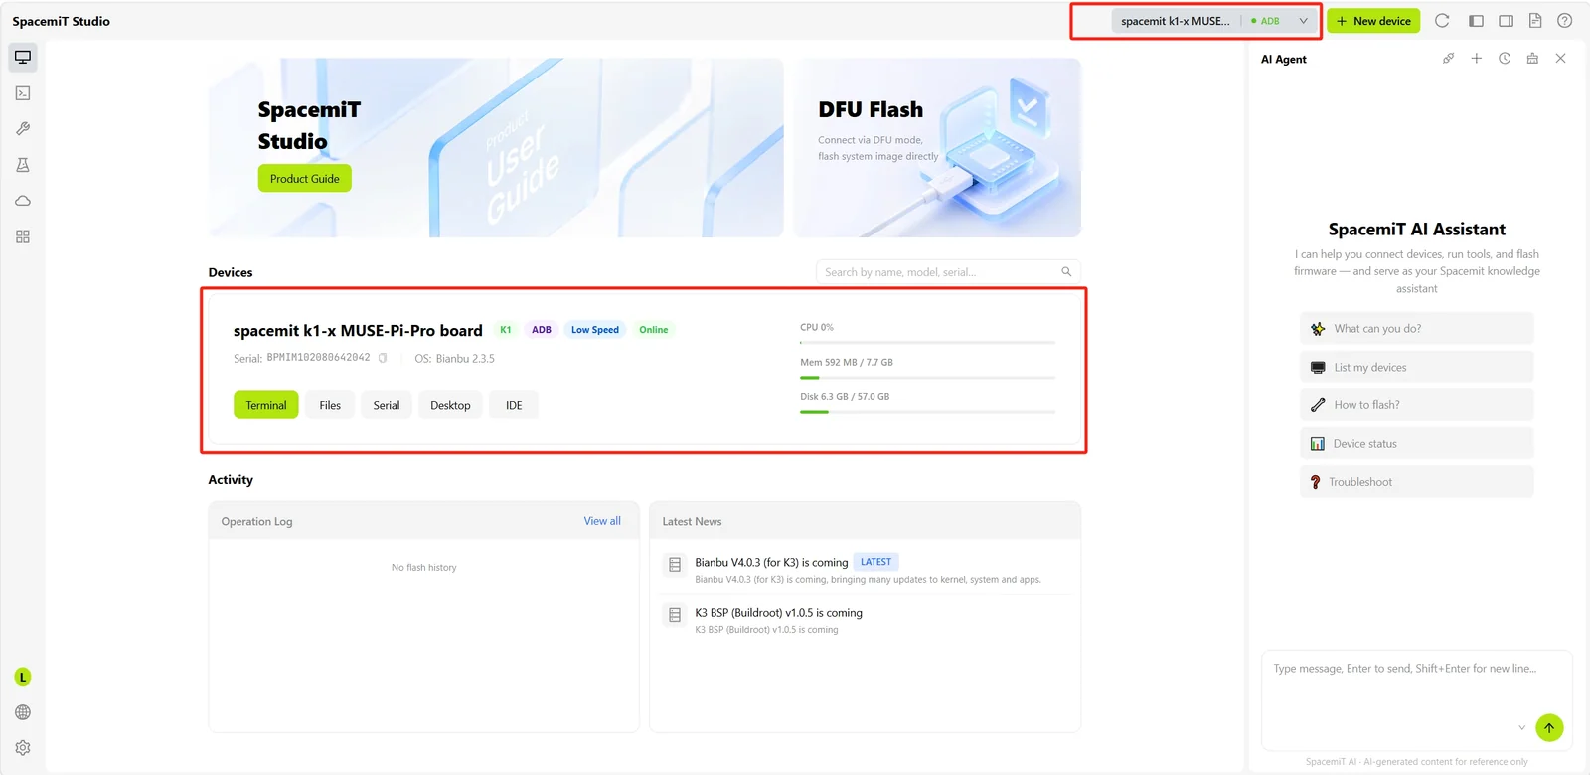
Task: Open the terminal icon in left sidebar
Action: coord(23,93)
